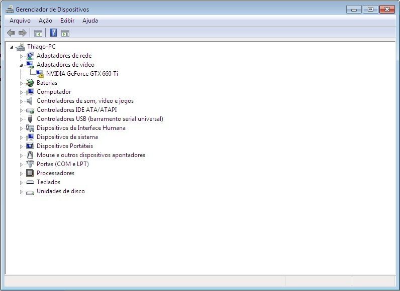Click the Dispositivos de sistema icon

coord(30,137)
